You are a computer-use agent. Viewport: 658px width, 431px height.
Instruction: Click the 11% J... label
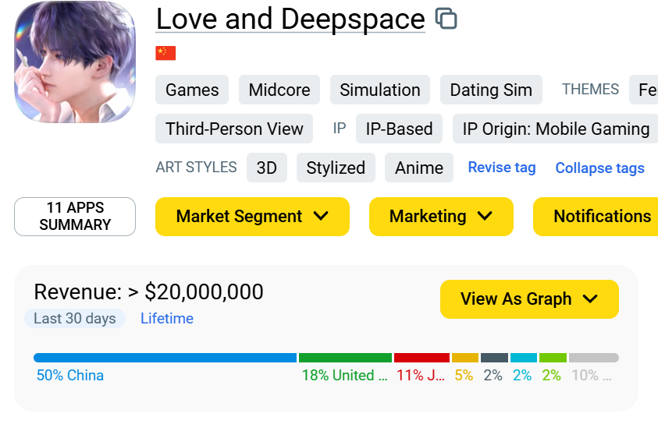point(421,376)
